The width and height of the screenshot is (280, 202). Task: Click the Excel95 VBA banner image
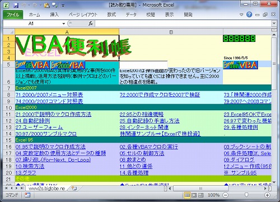pos(32,65)
